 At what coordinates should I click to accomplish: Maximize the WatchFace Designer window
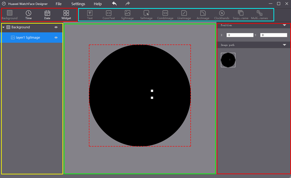click(x=278, y=4)
